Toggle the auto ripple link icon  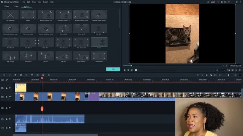pos(7,80)
